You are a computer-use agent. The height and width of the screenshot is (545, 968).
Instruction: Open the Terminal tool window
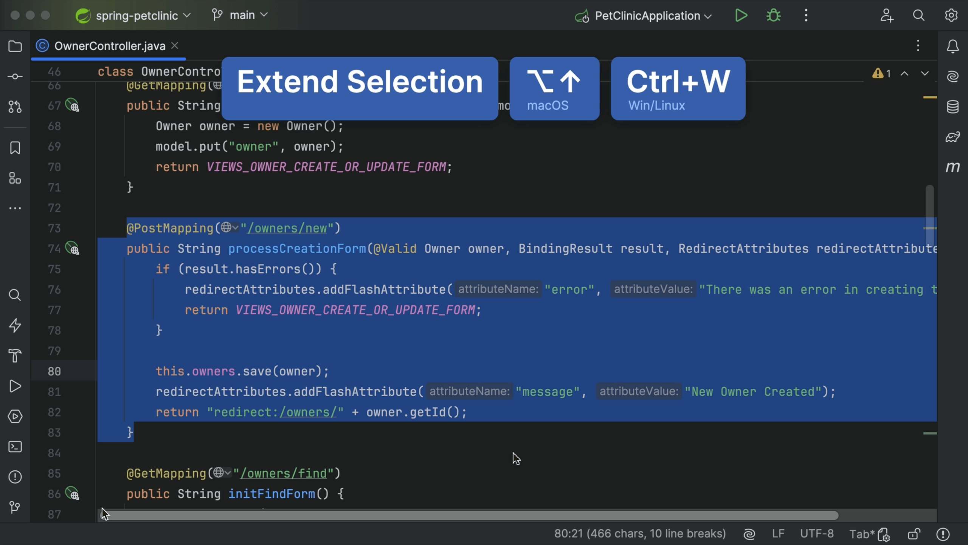coord(15,447)
